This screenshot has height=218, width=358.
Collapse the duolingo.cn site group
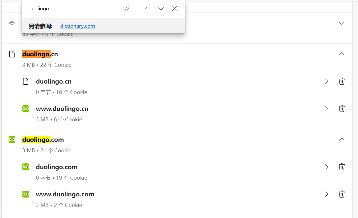tap(342, 54)
